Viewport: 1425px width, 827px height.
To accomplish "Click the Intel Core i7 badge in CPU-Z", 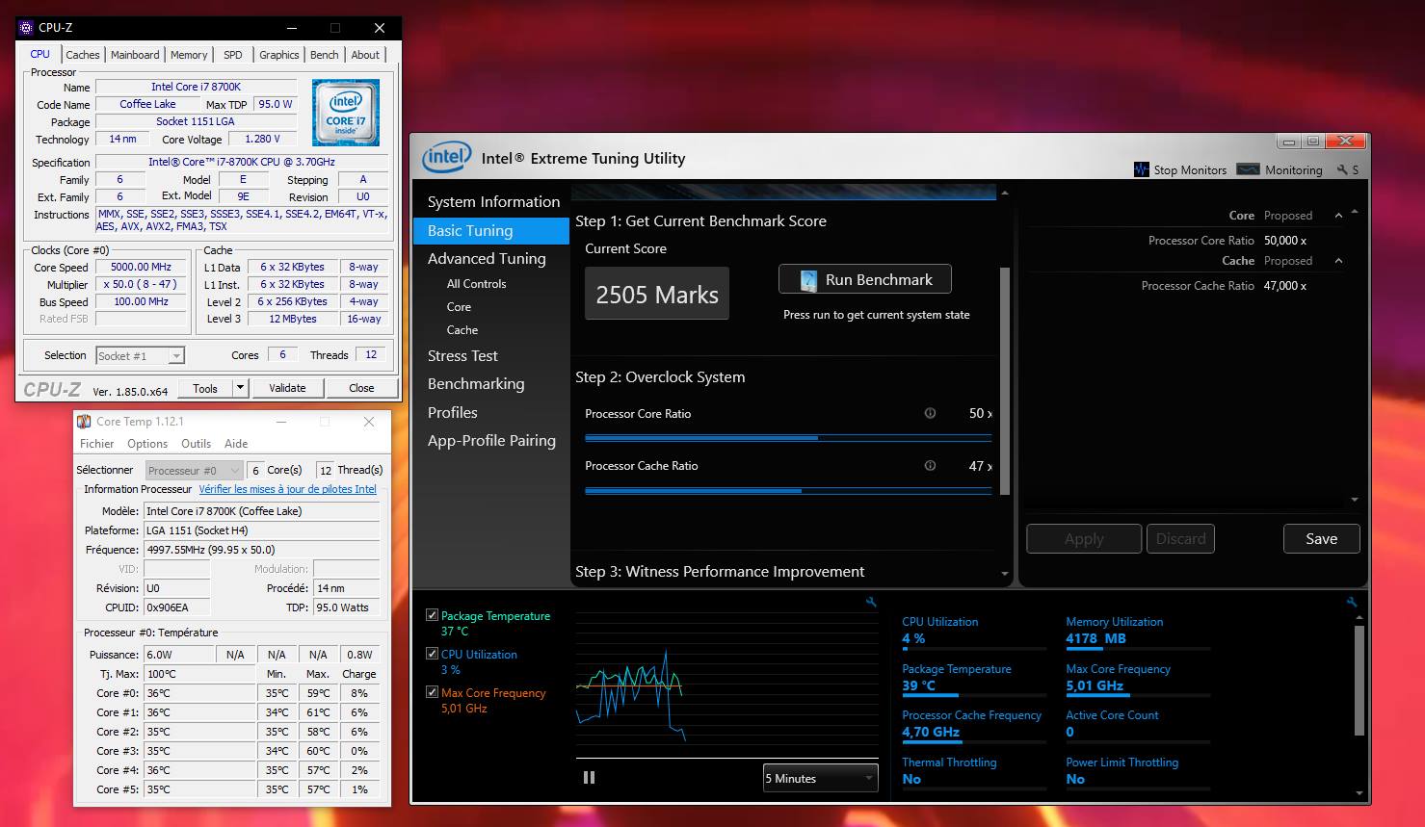I will pos(346,113).
